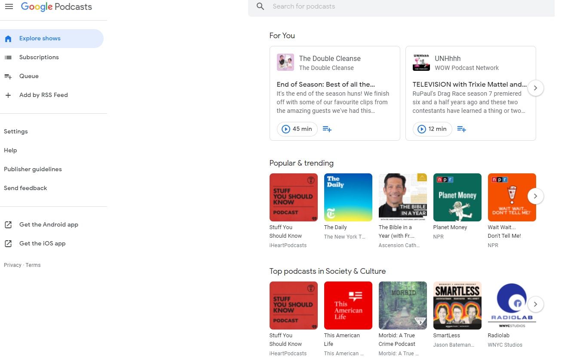This screenshot has height=360, width=580.
Task: Click the Google Podcasts logo
Action: coord(56,7)
